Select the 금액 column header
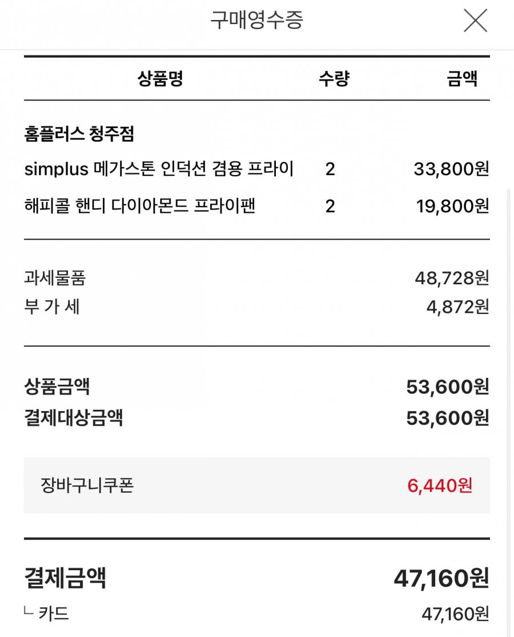Image resolution: width=514 pixels, height=637 pixels. tap(462, 78)
